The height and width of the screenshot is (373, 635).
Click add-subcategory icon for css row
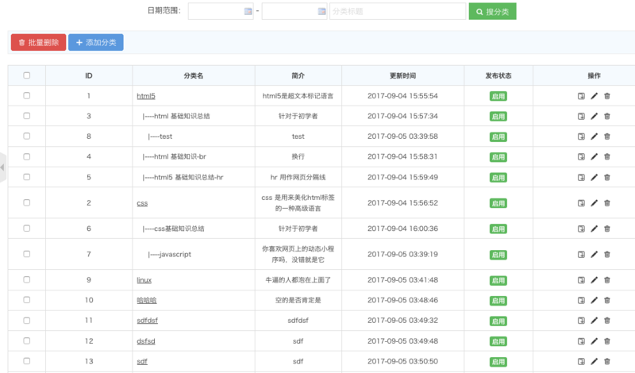click(581, 203)
